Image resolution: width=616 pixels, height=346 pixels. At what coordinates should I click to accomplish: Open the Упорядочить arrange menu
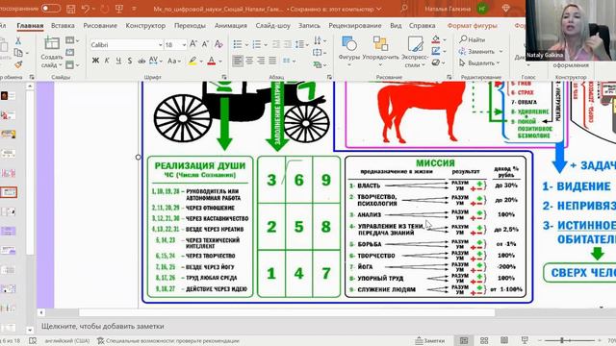tap(380, 51)
